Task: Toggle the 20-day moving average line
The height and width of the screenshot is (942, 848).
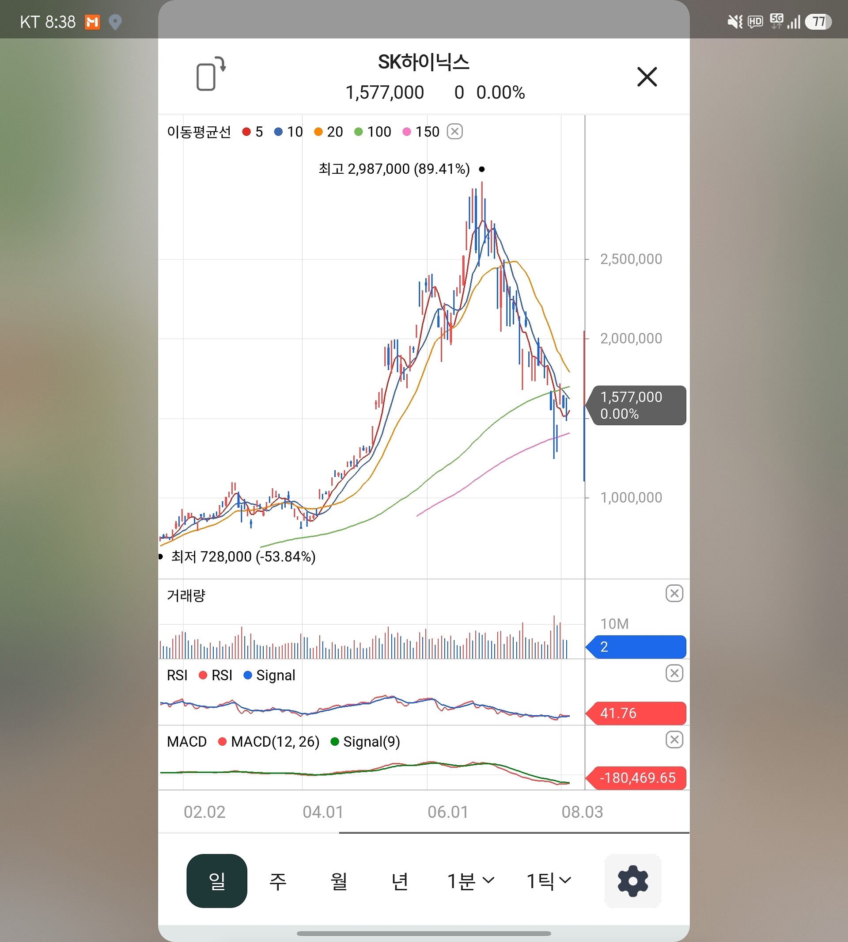Action: [x=329, y=132]
